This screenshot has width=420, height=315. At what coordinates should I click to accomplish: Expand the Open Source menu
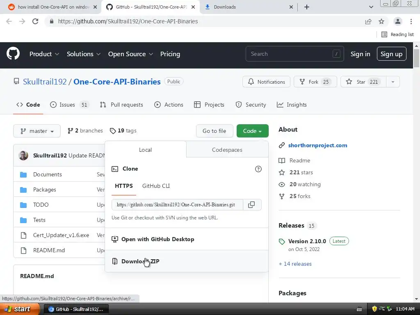[130, 54]
